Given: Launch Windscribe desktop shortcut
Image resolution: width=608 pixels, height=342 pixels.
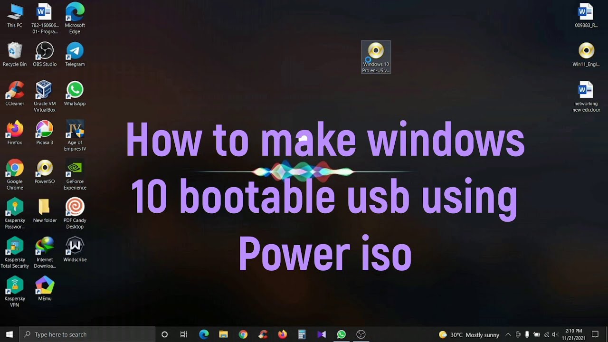Looking at the screenshot, I should pos(75,249).
